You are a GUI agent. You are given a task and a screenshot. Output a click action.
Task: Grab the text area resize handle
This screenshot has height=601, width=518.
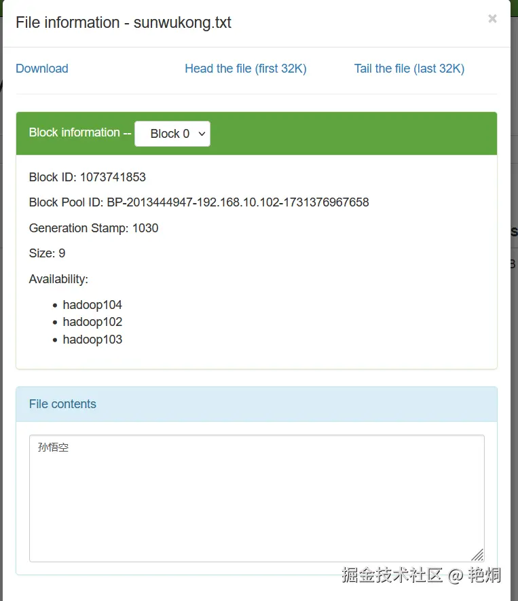[478, 556]
